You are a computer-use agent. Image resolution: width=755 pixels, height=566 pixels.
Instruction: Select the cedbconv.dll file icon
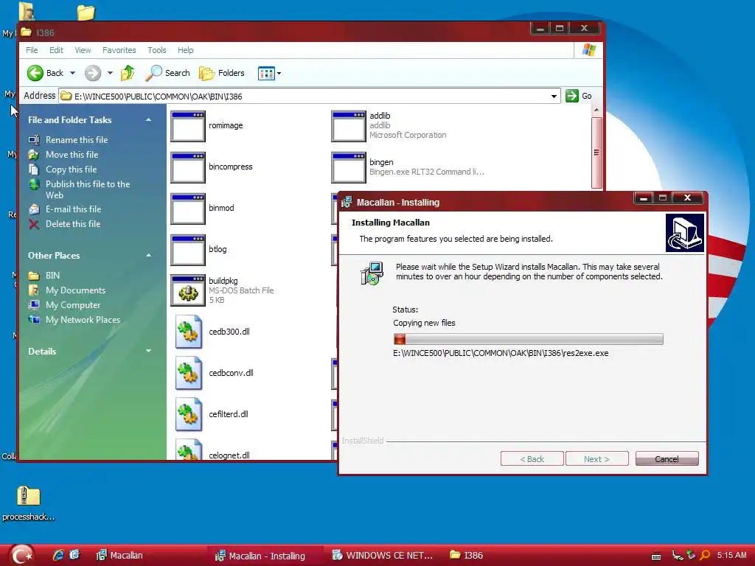click(188, 373)
